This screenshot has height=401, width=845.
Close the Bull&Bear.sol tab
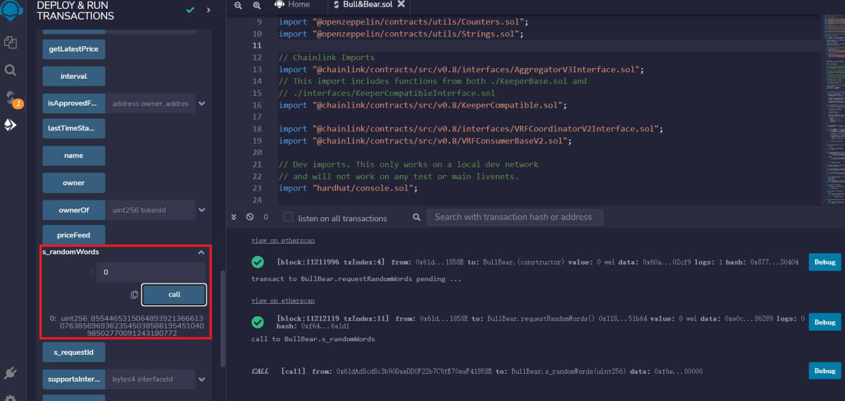click(x=401, y=4)
